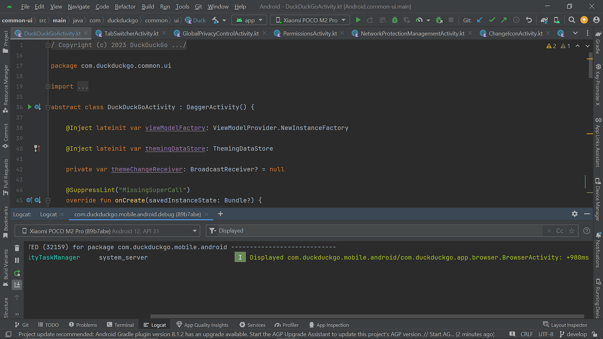Restart logcat using the green reload icon
This screenshot has width=603, height=339.
(x=17, y=273)
